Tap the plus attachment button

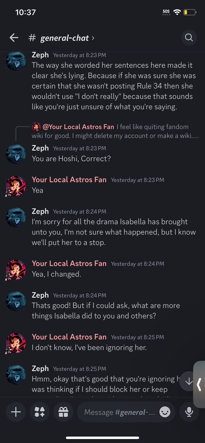(x=16, y=412)
